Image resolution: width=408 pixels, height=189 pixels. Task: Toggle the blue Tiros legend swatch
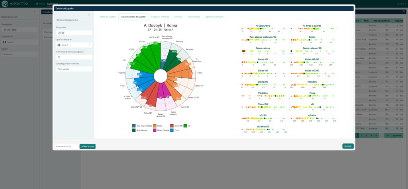coord(171,130)
